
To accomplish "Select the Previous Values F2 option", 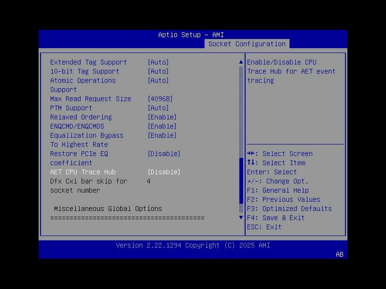I will point(285,199).
